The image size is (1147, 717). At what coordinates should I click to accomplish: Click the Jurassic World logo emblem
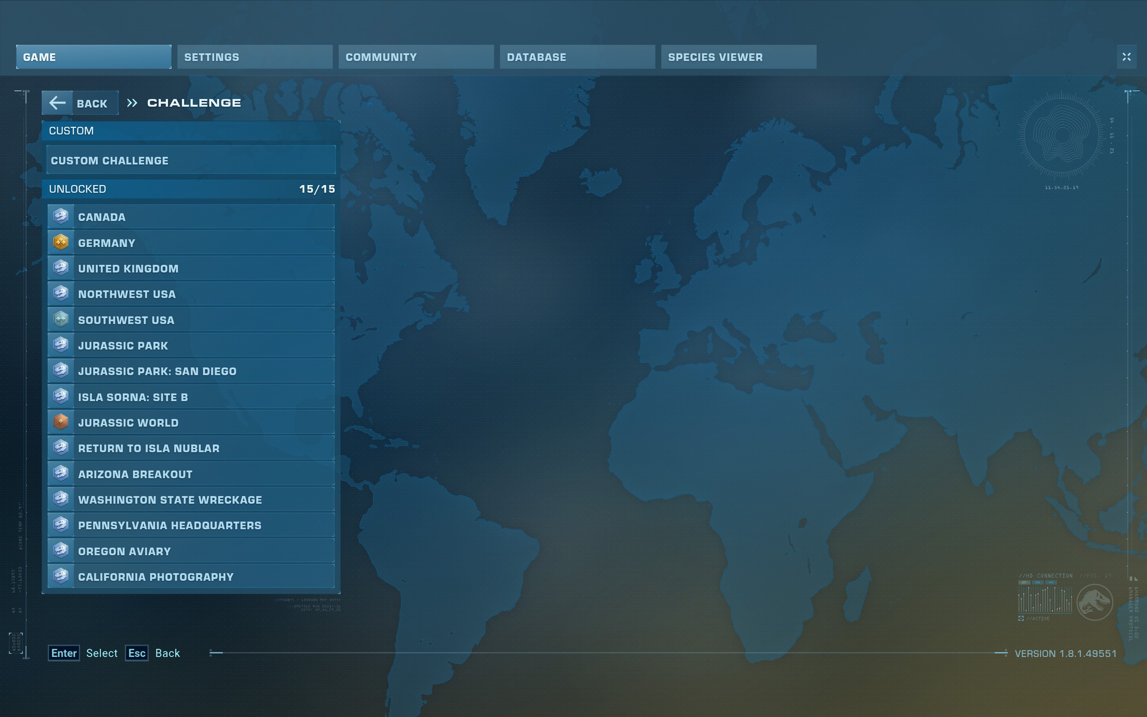(1095, 602)
